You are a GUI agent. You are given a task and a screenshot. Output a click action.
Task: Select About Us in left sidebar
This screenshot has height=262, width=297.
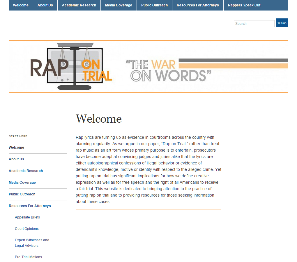pyautogui.click(x=16, y=159)
